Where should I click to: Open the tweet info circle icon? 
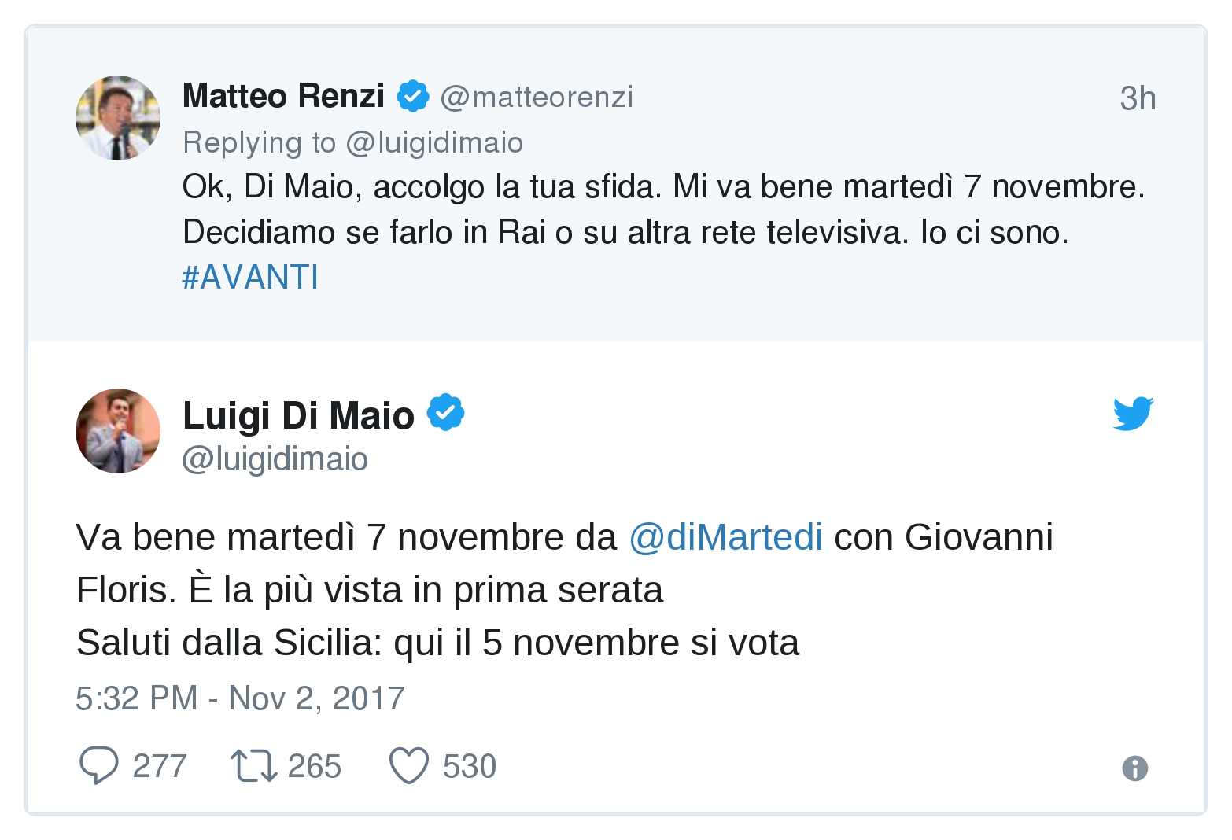[1134, 768]
